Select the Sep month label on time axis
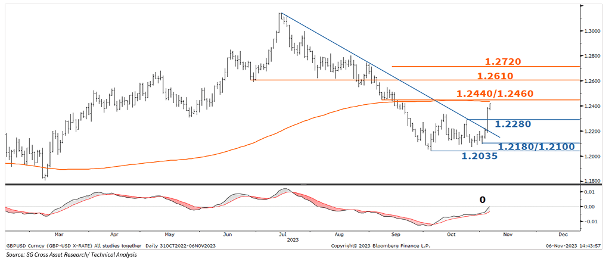Viewport: 609px width, 262px height. 393,235
